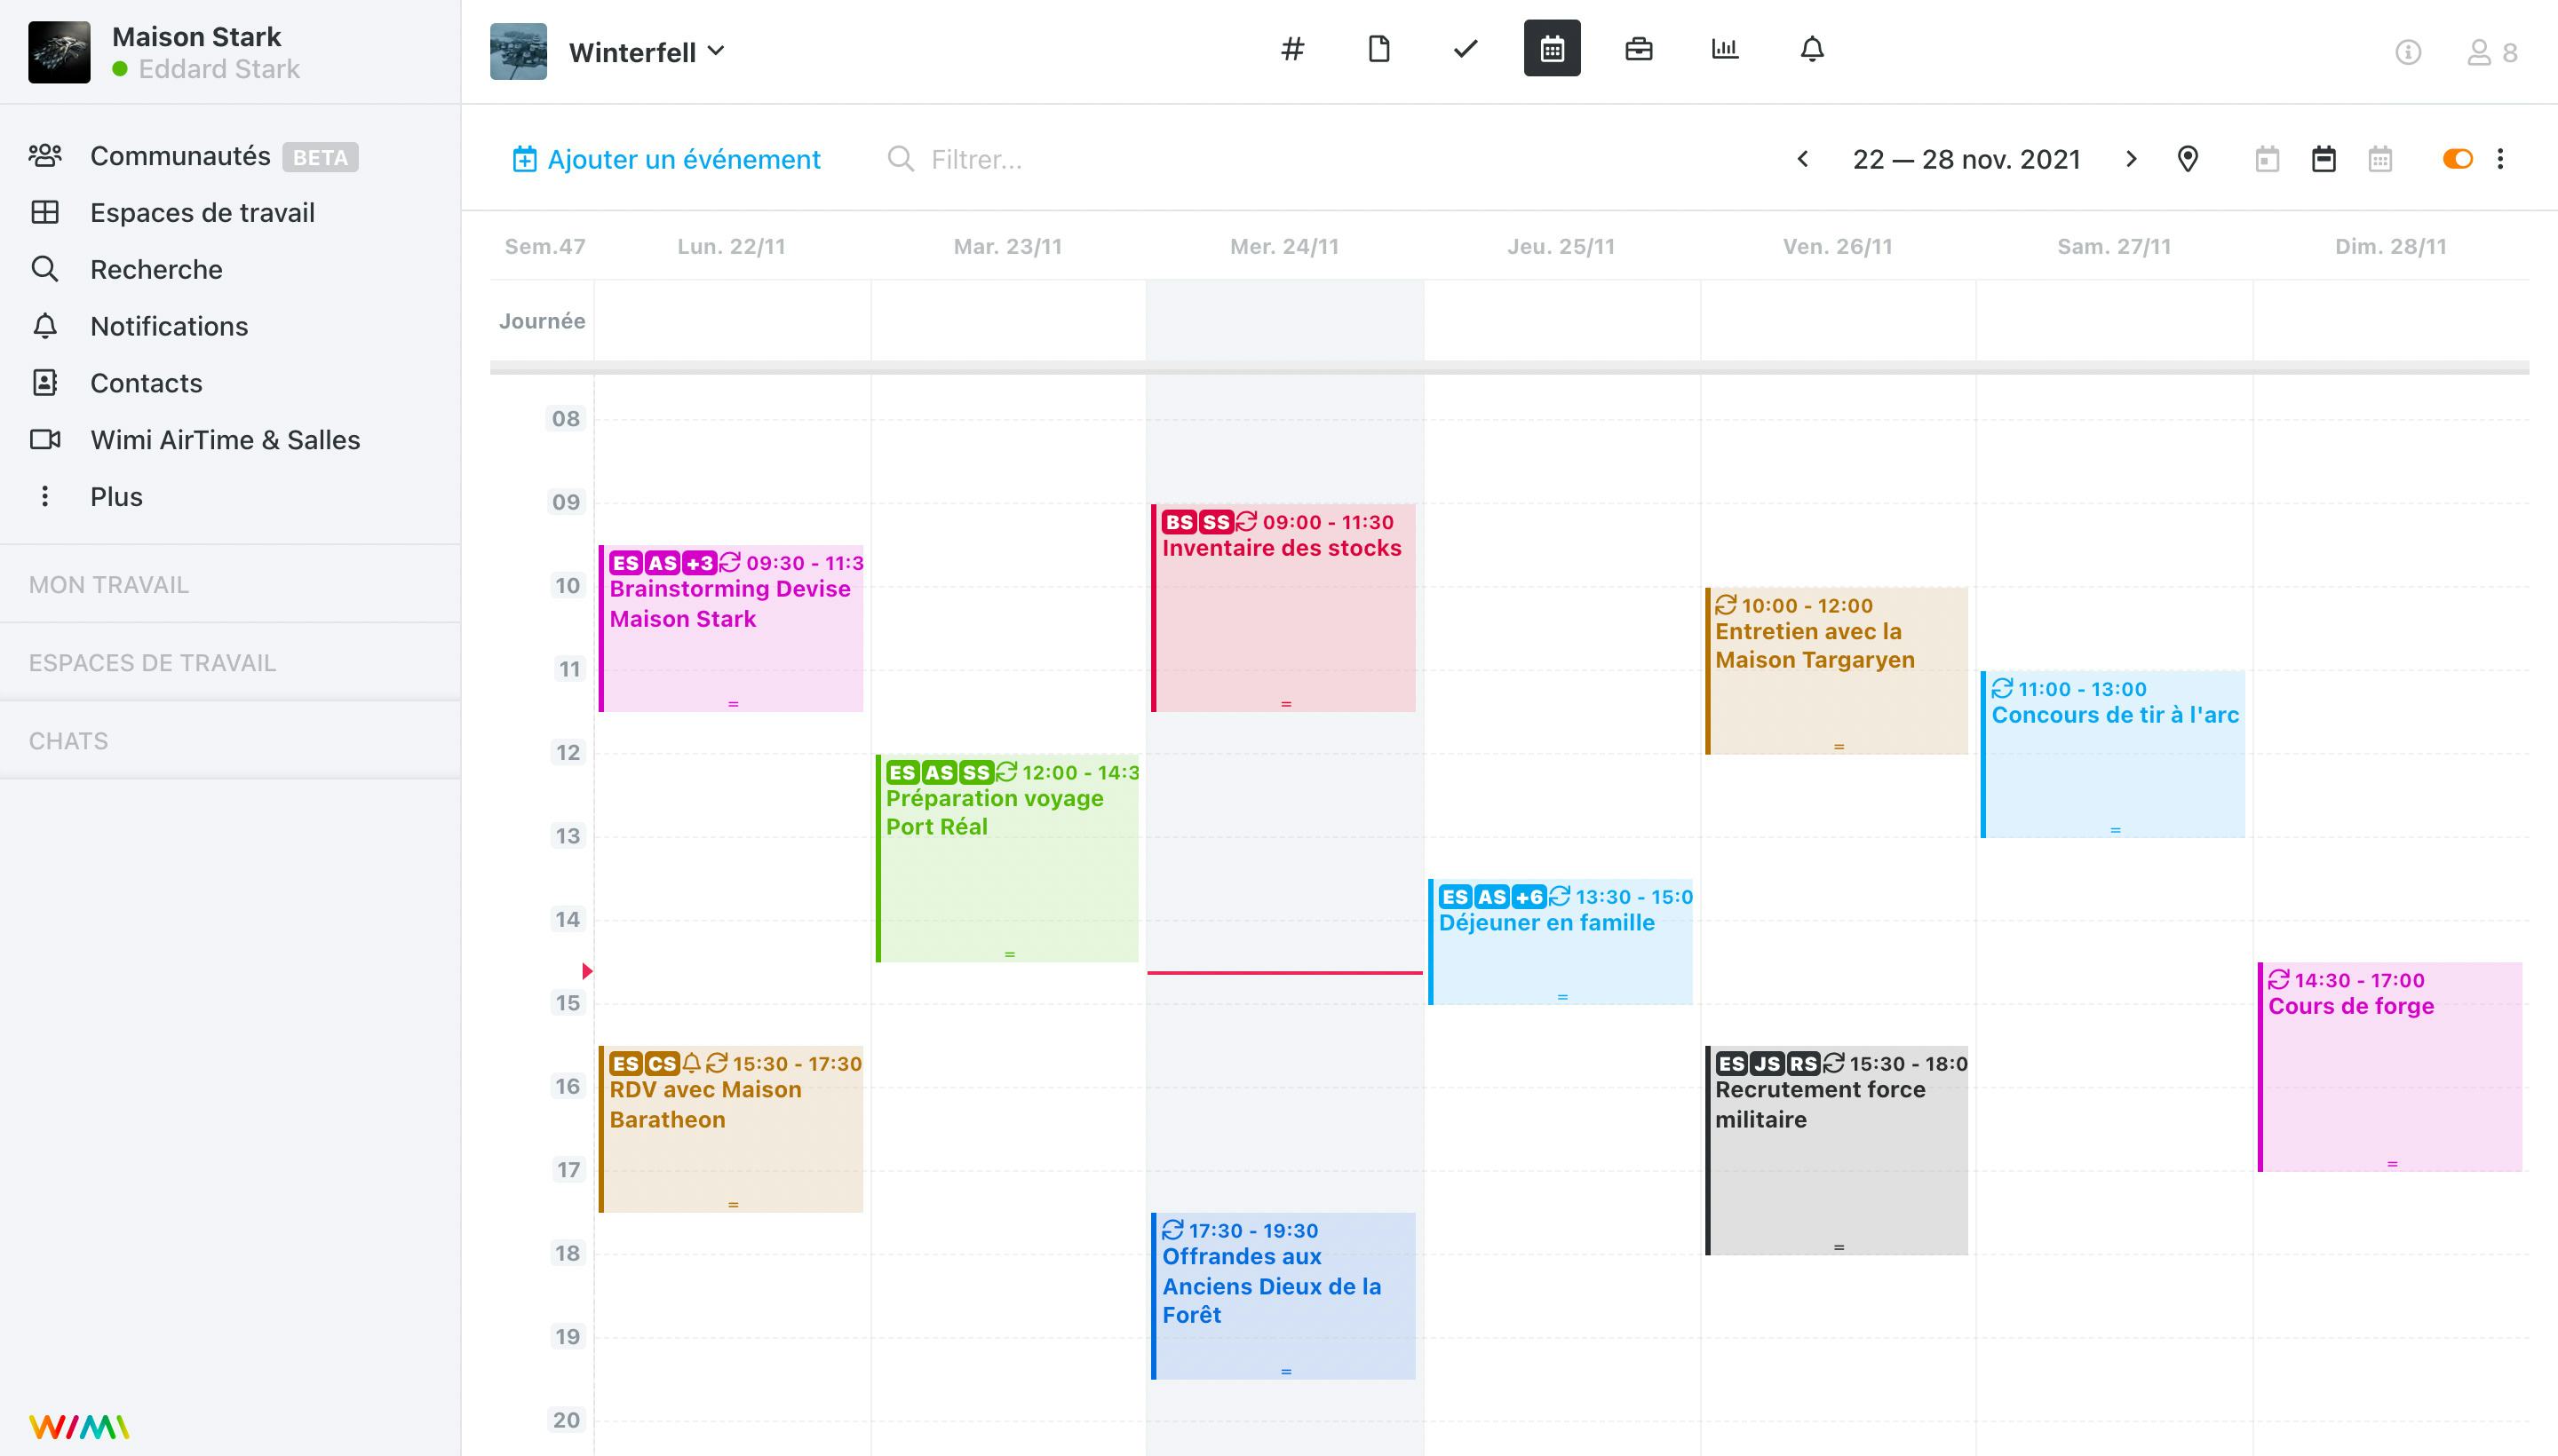This screenshot has width=2558, height=1456.
Task: Open the workspace info icon
Action: [2408, 52]
